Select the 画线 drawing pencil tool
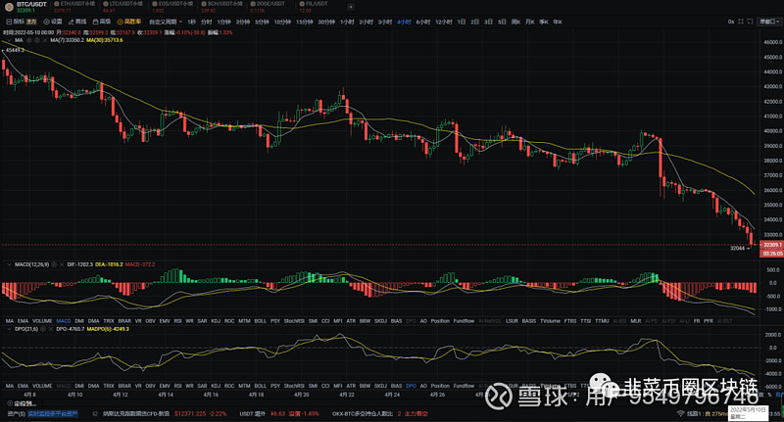This screenshot has width=784, height=422. point(77,22)
